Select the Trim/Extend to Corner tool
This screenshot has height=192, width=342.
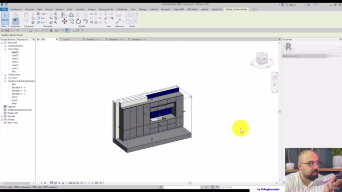(x=85, y=21)
